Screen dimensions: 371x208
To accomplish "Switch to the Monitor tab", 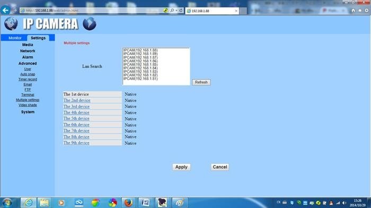I will 15,38.
